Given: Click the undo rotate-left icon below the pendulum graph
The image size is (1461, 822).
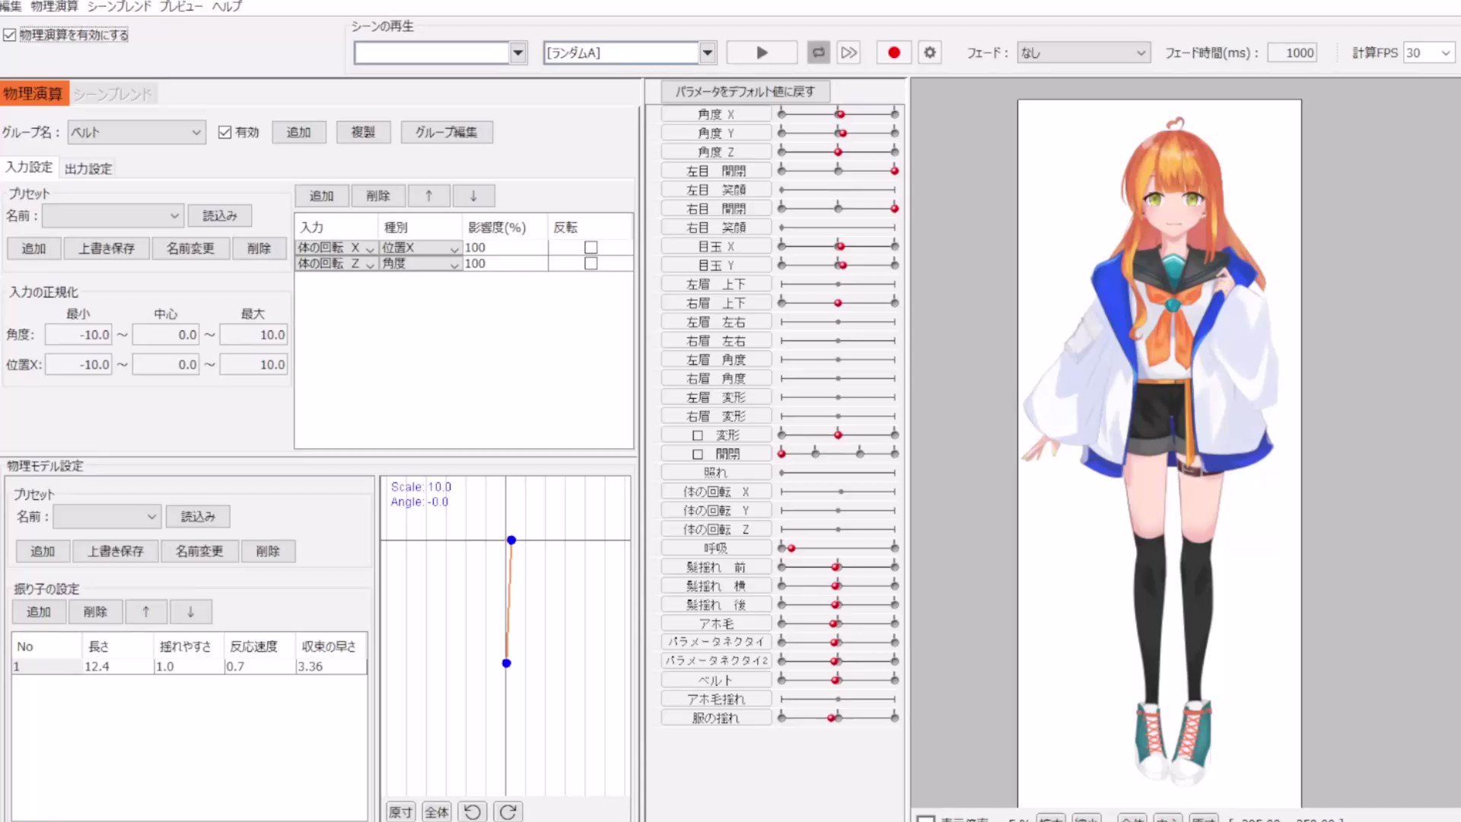Looking at the screenshot, I should (472, 811).
